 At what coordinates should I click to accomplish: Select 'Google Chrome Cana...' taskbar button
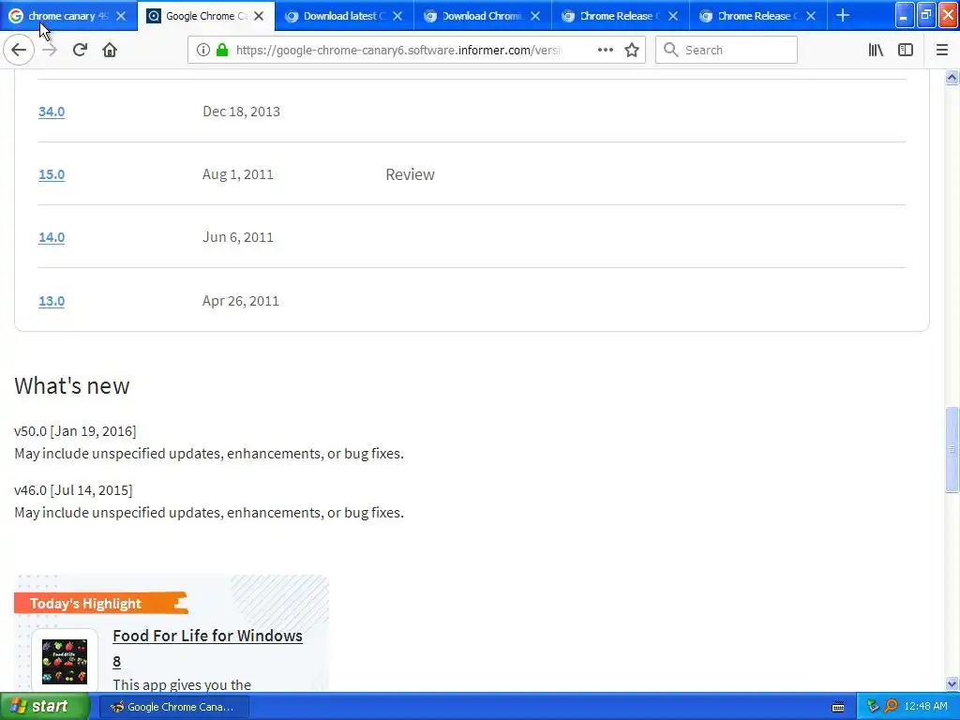pos(173,707)
